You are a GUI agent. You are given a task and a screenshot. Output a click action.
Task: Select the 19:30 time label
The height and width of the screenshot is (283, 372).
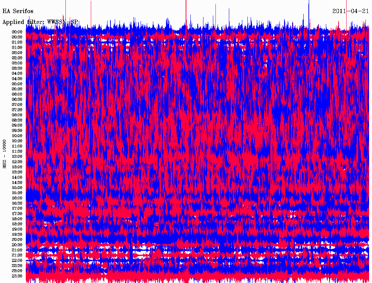click(17, 235)
